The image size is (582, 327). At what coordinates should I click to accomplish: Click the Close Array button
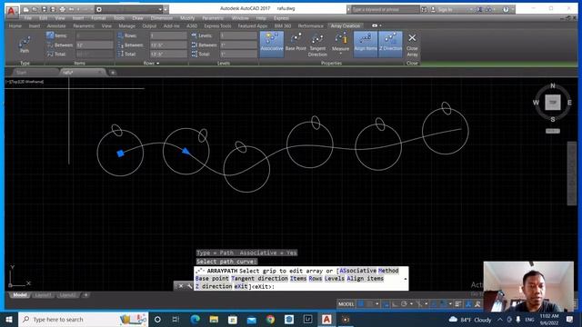pos(412,45)
